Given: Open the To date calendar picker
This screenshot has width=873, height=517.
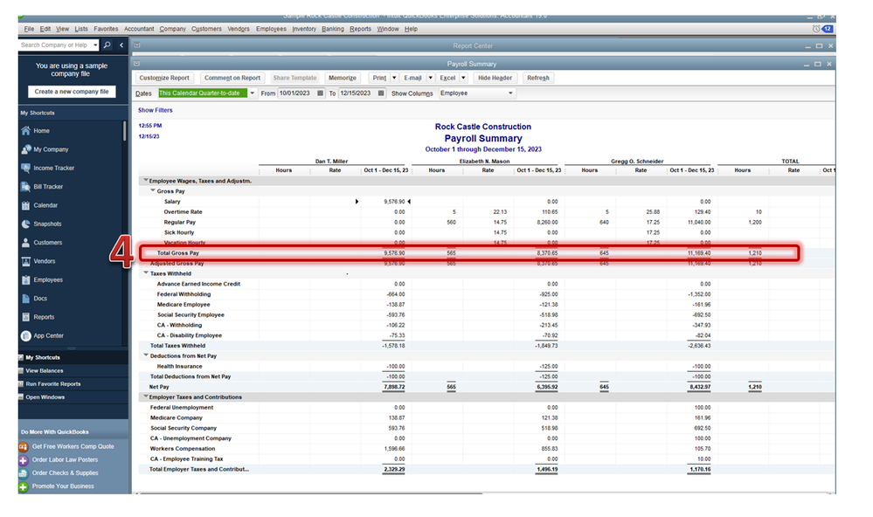Looking at the screenshot, I should pyautogui.click(x=381, y=93).
